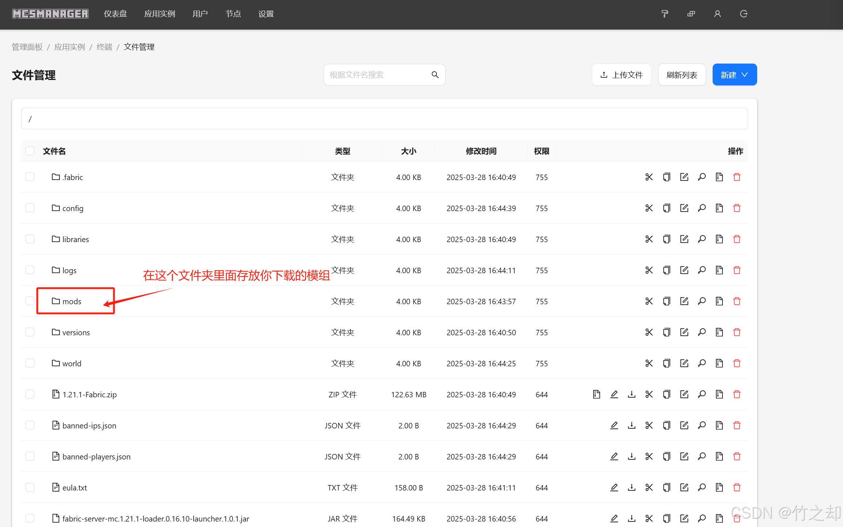This screenshot has height=527, width=843.
Task: Download the 1.21.1-Fabric.zip file
Action: point(631,394)
